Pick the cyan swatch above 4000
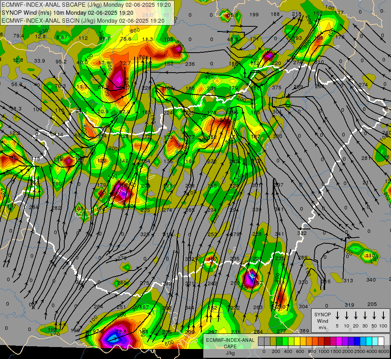The width and height of the screenshot is (391, 359). (369, 341)
